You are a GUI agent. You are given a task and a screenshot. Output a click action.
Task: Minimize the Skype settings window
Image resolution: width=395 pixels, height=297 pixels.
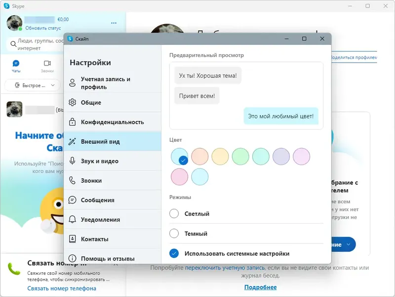287,39
